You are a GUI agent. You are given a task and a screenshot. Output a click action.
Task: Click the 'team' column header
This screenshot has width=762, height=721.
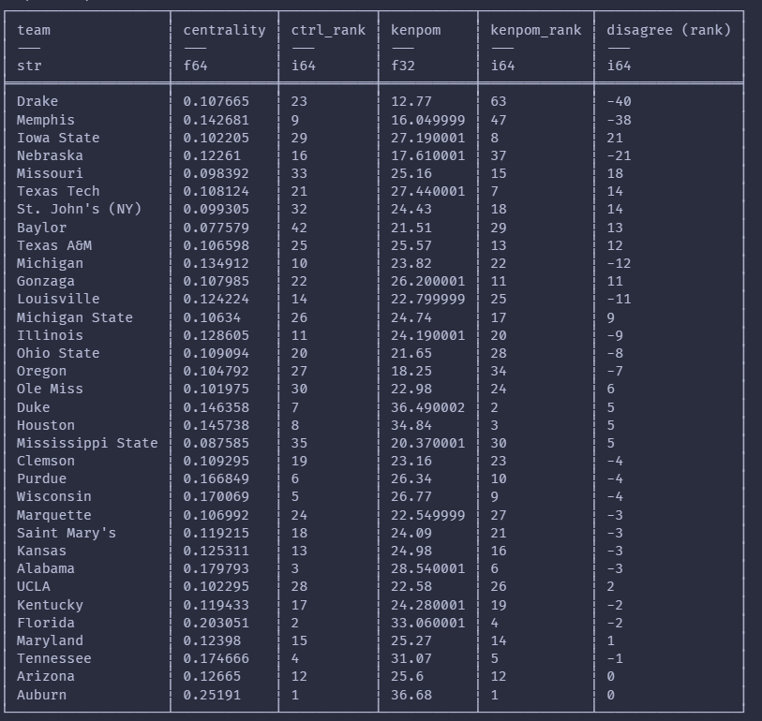(34, 30)
